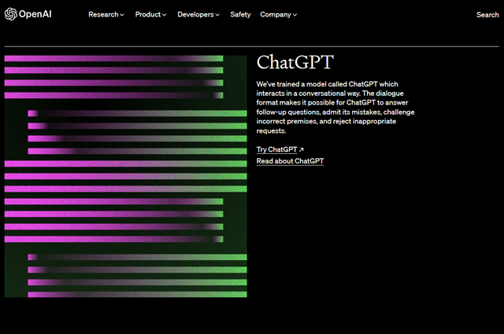The width and height of the screenshot is (504, 334).
Task: Click the bottom green stripe in artwork
Action: [x=138, y=295]
